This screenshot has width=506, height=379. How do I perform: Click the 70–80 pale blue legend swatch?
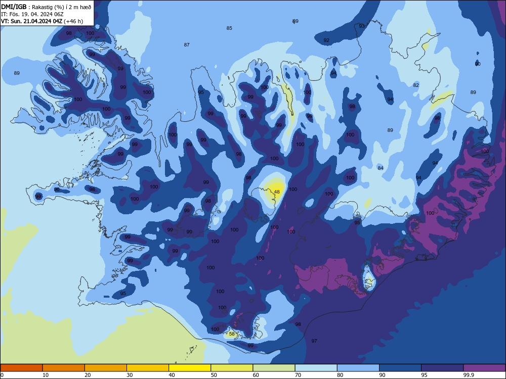point(316,368)
